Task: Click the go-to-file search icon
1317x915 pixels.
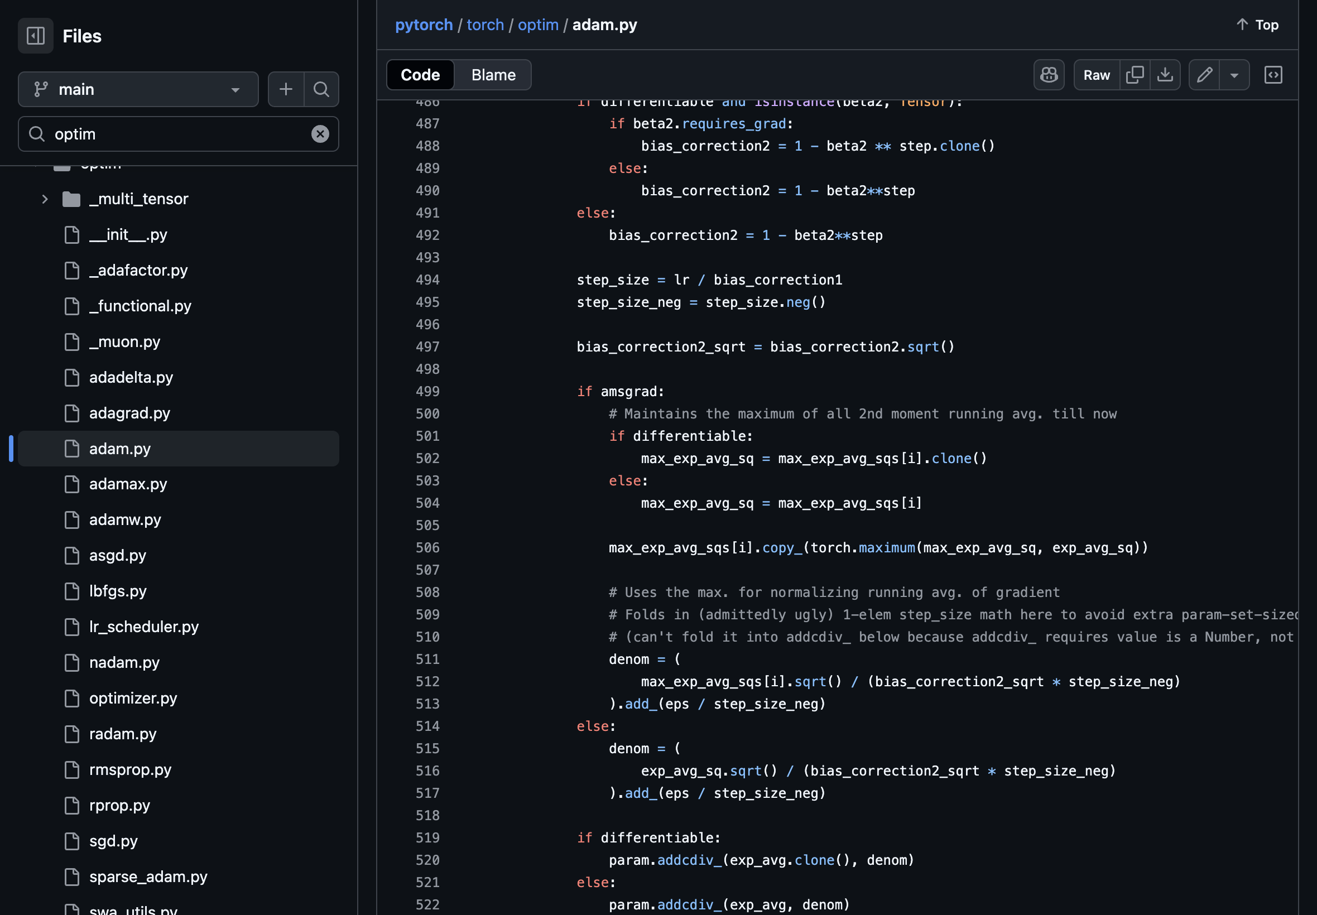Action: tap(321, 89)
